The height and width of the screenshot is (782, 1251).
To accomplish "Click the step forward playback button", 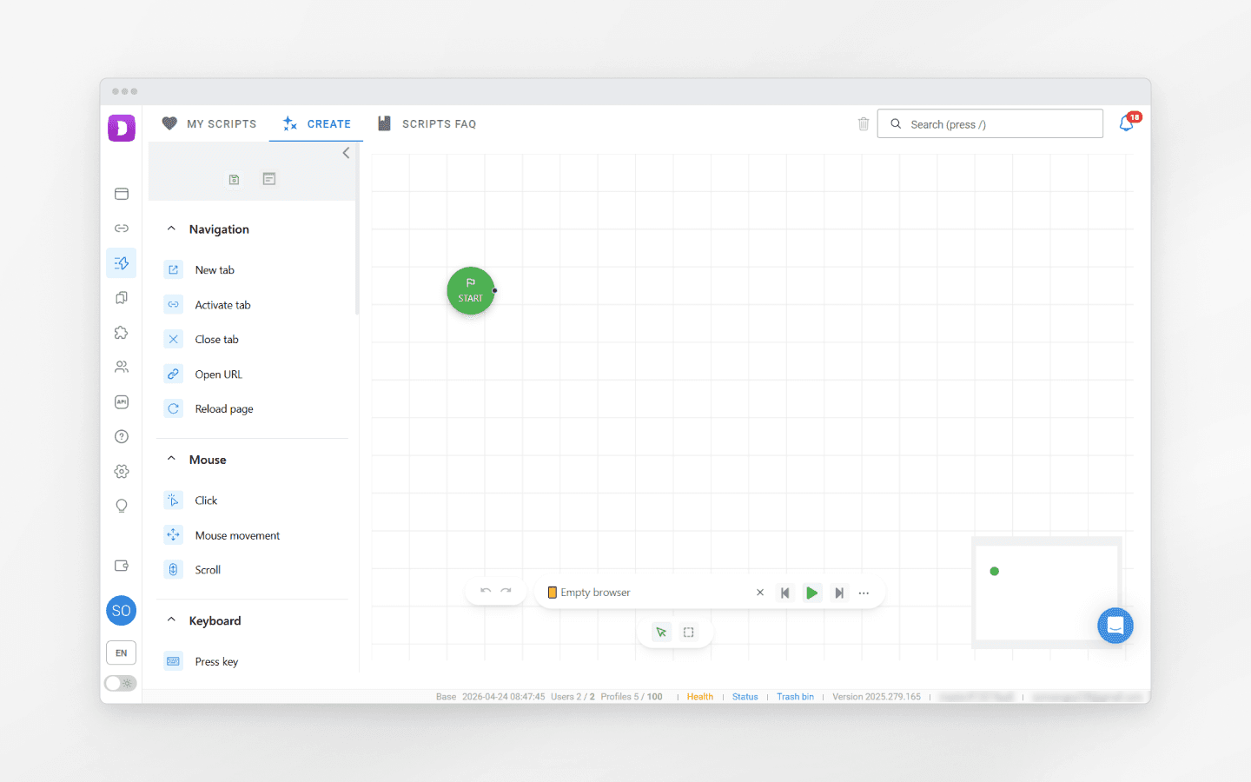I will (839, 593).
